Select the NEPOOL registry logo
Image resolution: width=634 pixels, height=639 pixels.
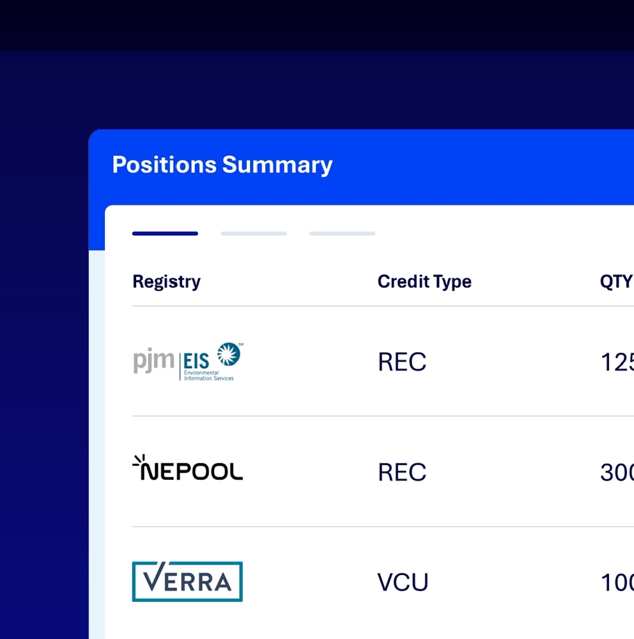[x=187, y=468]
